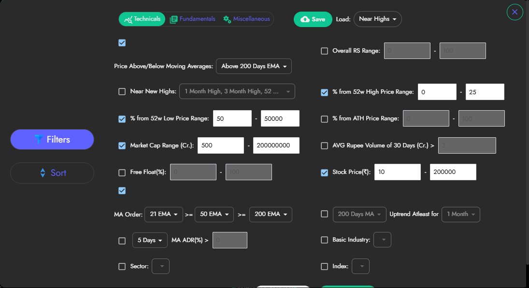Open the 50 EMA dropdown in MA Order
Image resolution: width=529 pixels, height=288 pixels.
pyautogui.click(x=214, y=215)
